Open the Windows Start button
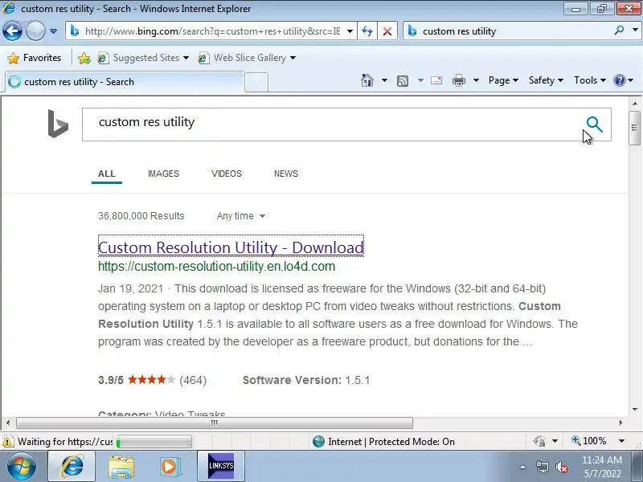 click(21, 466)
